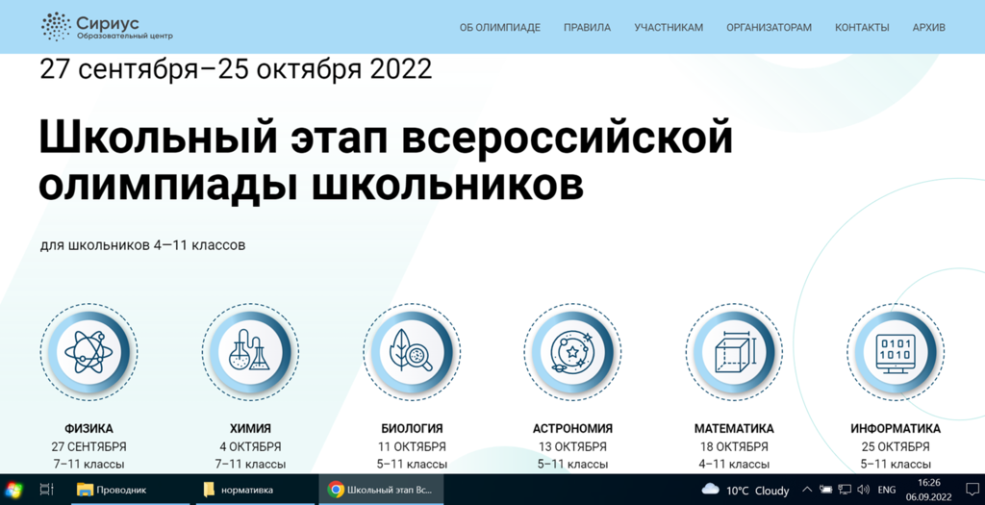Click the АСТРОНОМИЯ subject link
The image size is (985, 505).
tap(572, 428)
